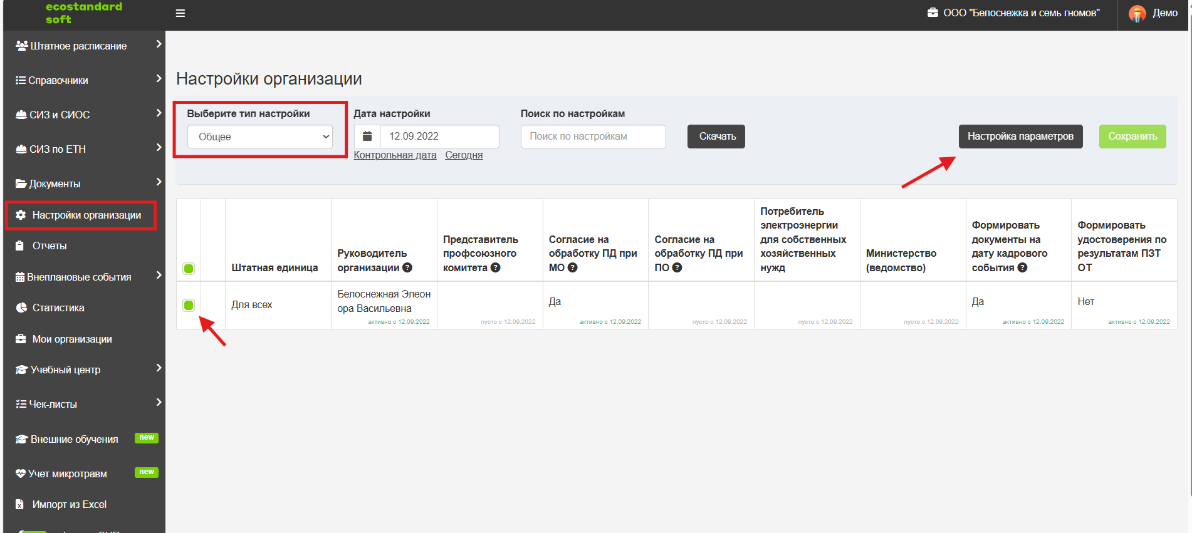Click help icon for Согласие ПД при ПО
Viewport: 1192px width, 533px height.
(677, 267)
